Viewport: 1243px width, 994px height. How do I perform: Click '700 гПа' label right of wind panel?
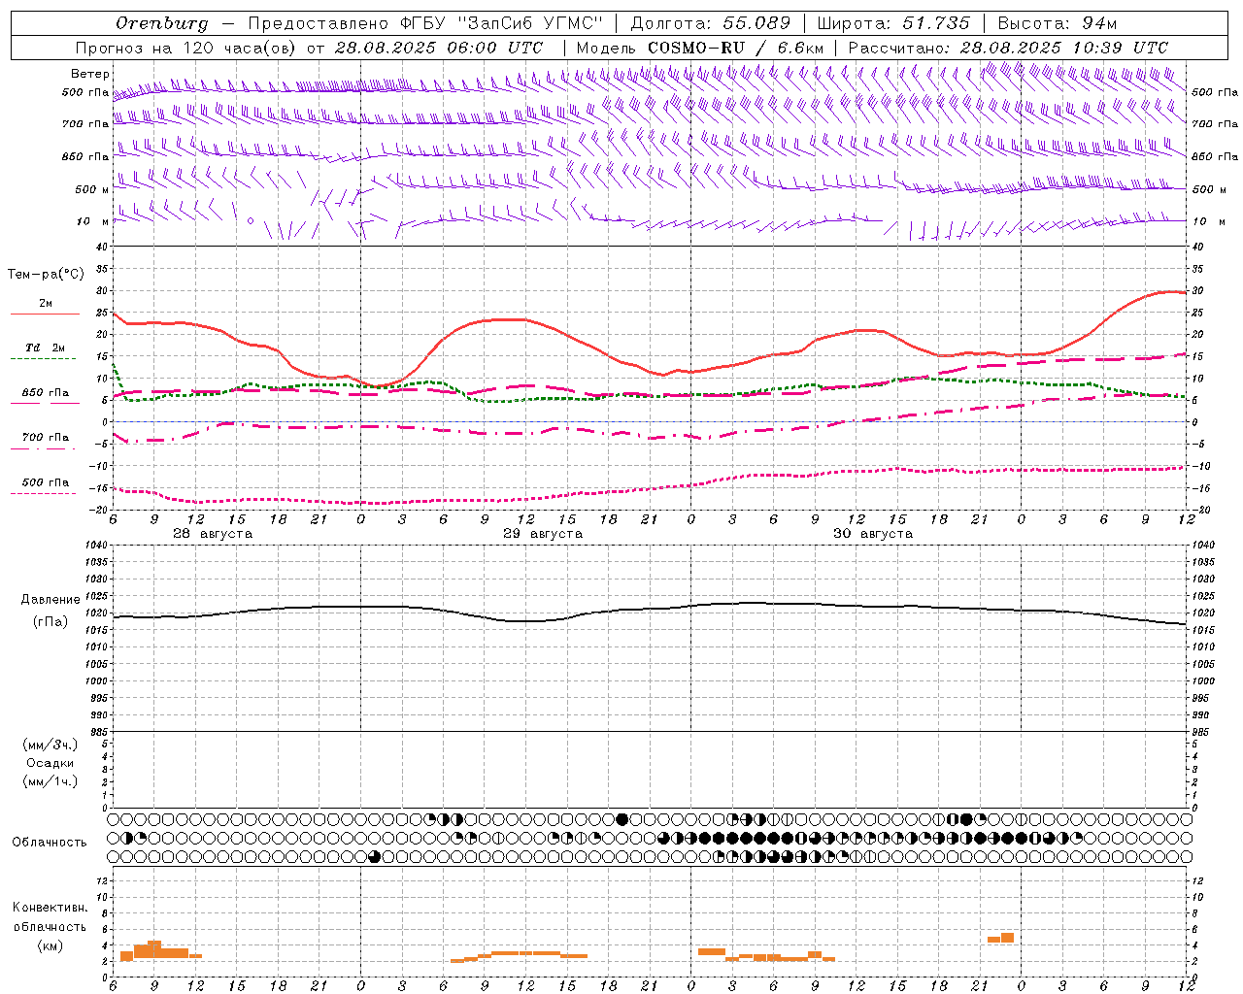(x=1215, y=124)
